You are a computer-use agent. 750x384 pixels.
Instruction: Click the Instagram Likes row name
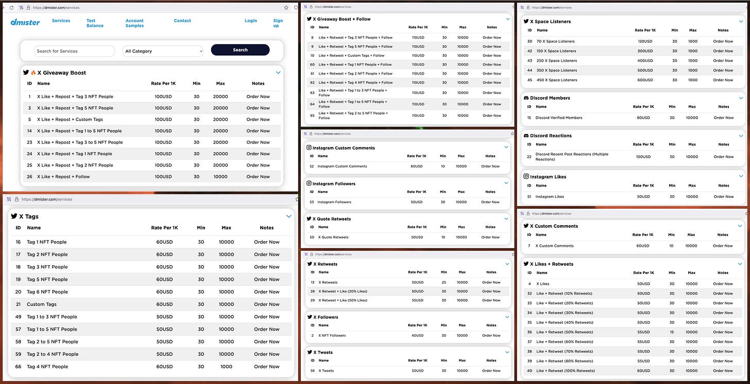click(550, 196)
